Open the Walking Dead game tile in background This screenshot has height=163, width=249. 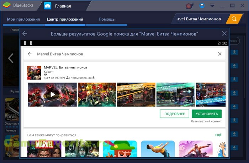pyautogui.click(x=12, y=109)
